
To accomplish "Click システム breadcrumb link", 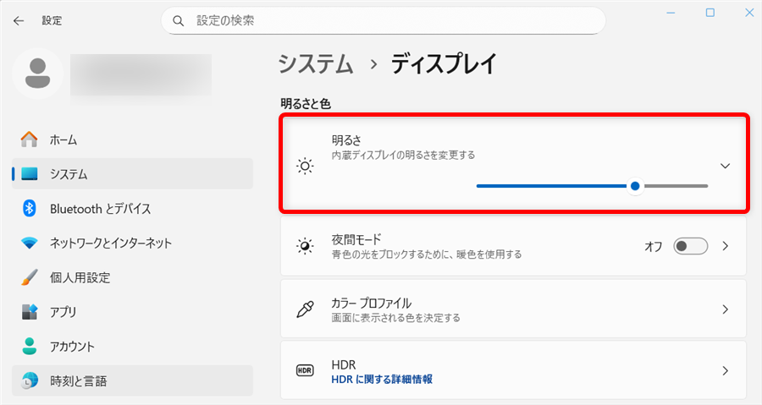I will click(x=316, y=63).
